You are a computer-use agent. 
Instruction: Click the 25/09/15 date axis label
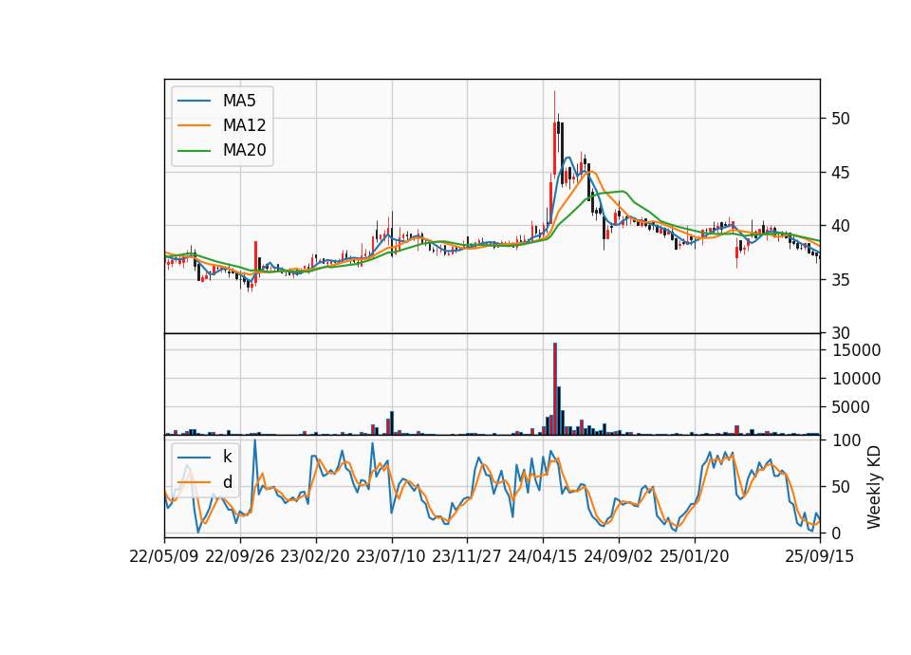tap(819, 556)
